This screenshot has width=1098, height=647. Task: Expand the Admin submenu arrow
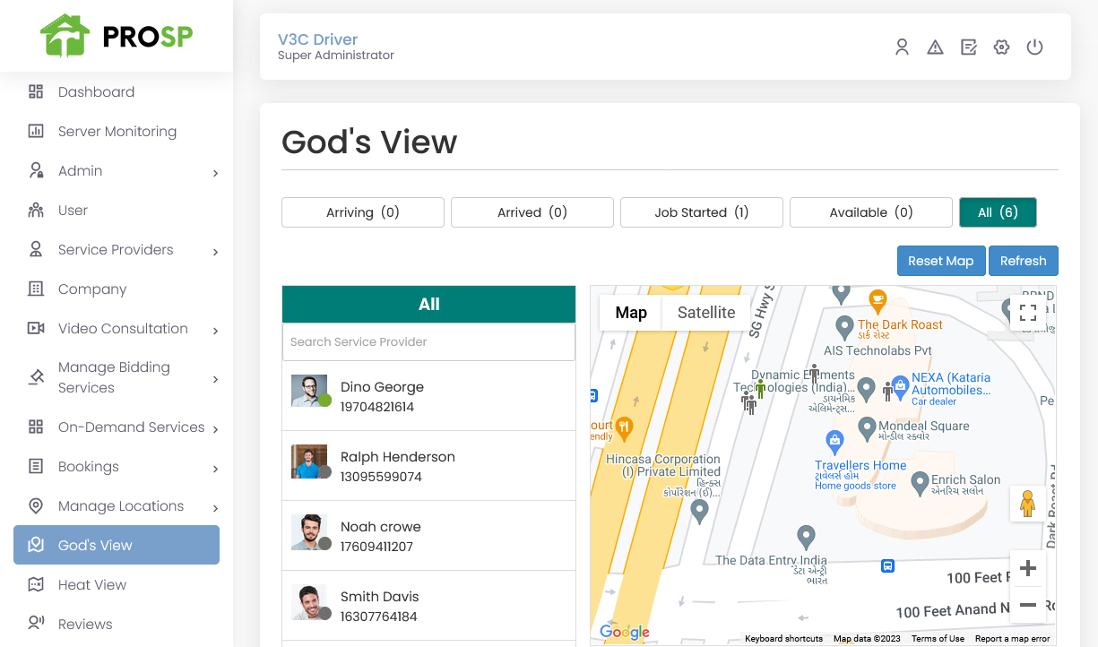(x=215, y=173)
